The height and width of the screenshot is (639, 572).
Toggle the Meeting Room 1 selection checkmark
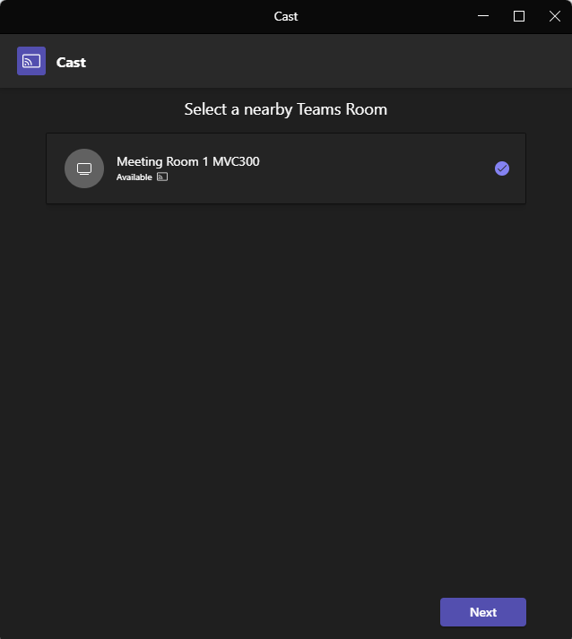[502, 168]
